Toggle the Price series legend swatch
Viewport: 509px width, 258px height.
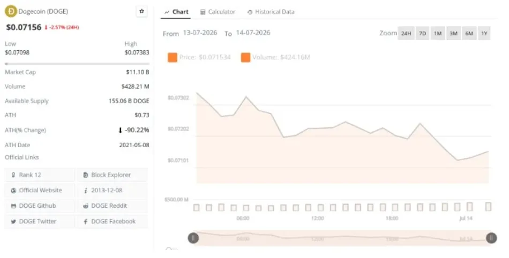173,57
